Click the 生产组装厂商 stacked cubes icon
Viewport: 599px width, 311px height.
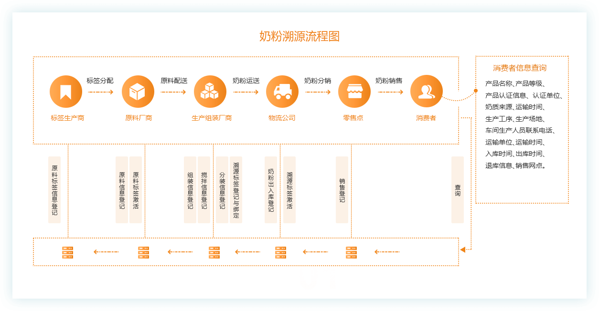(x=210, y=92)
